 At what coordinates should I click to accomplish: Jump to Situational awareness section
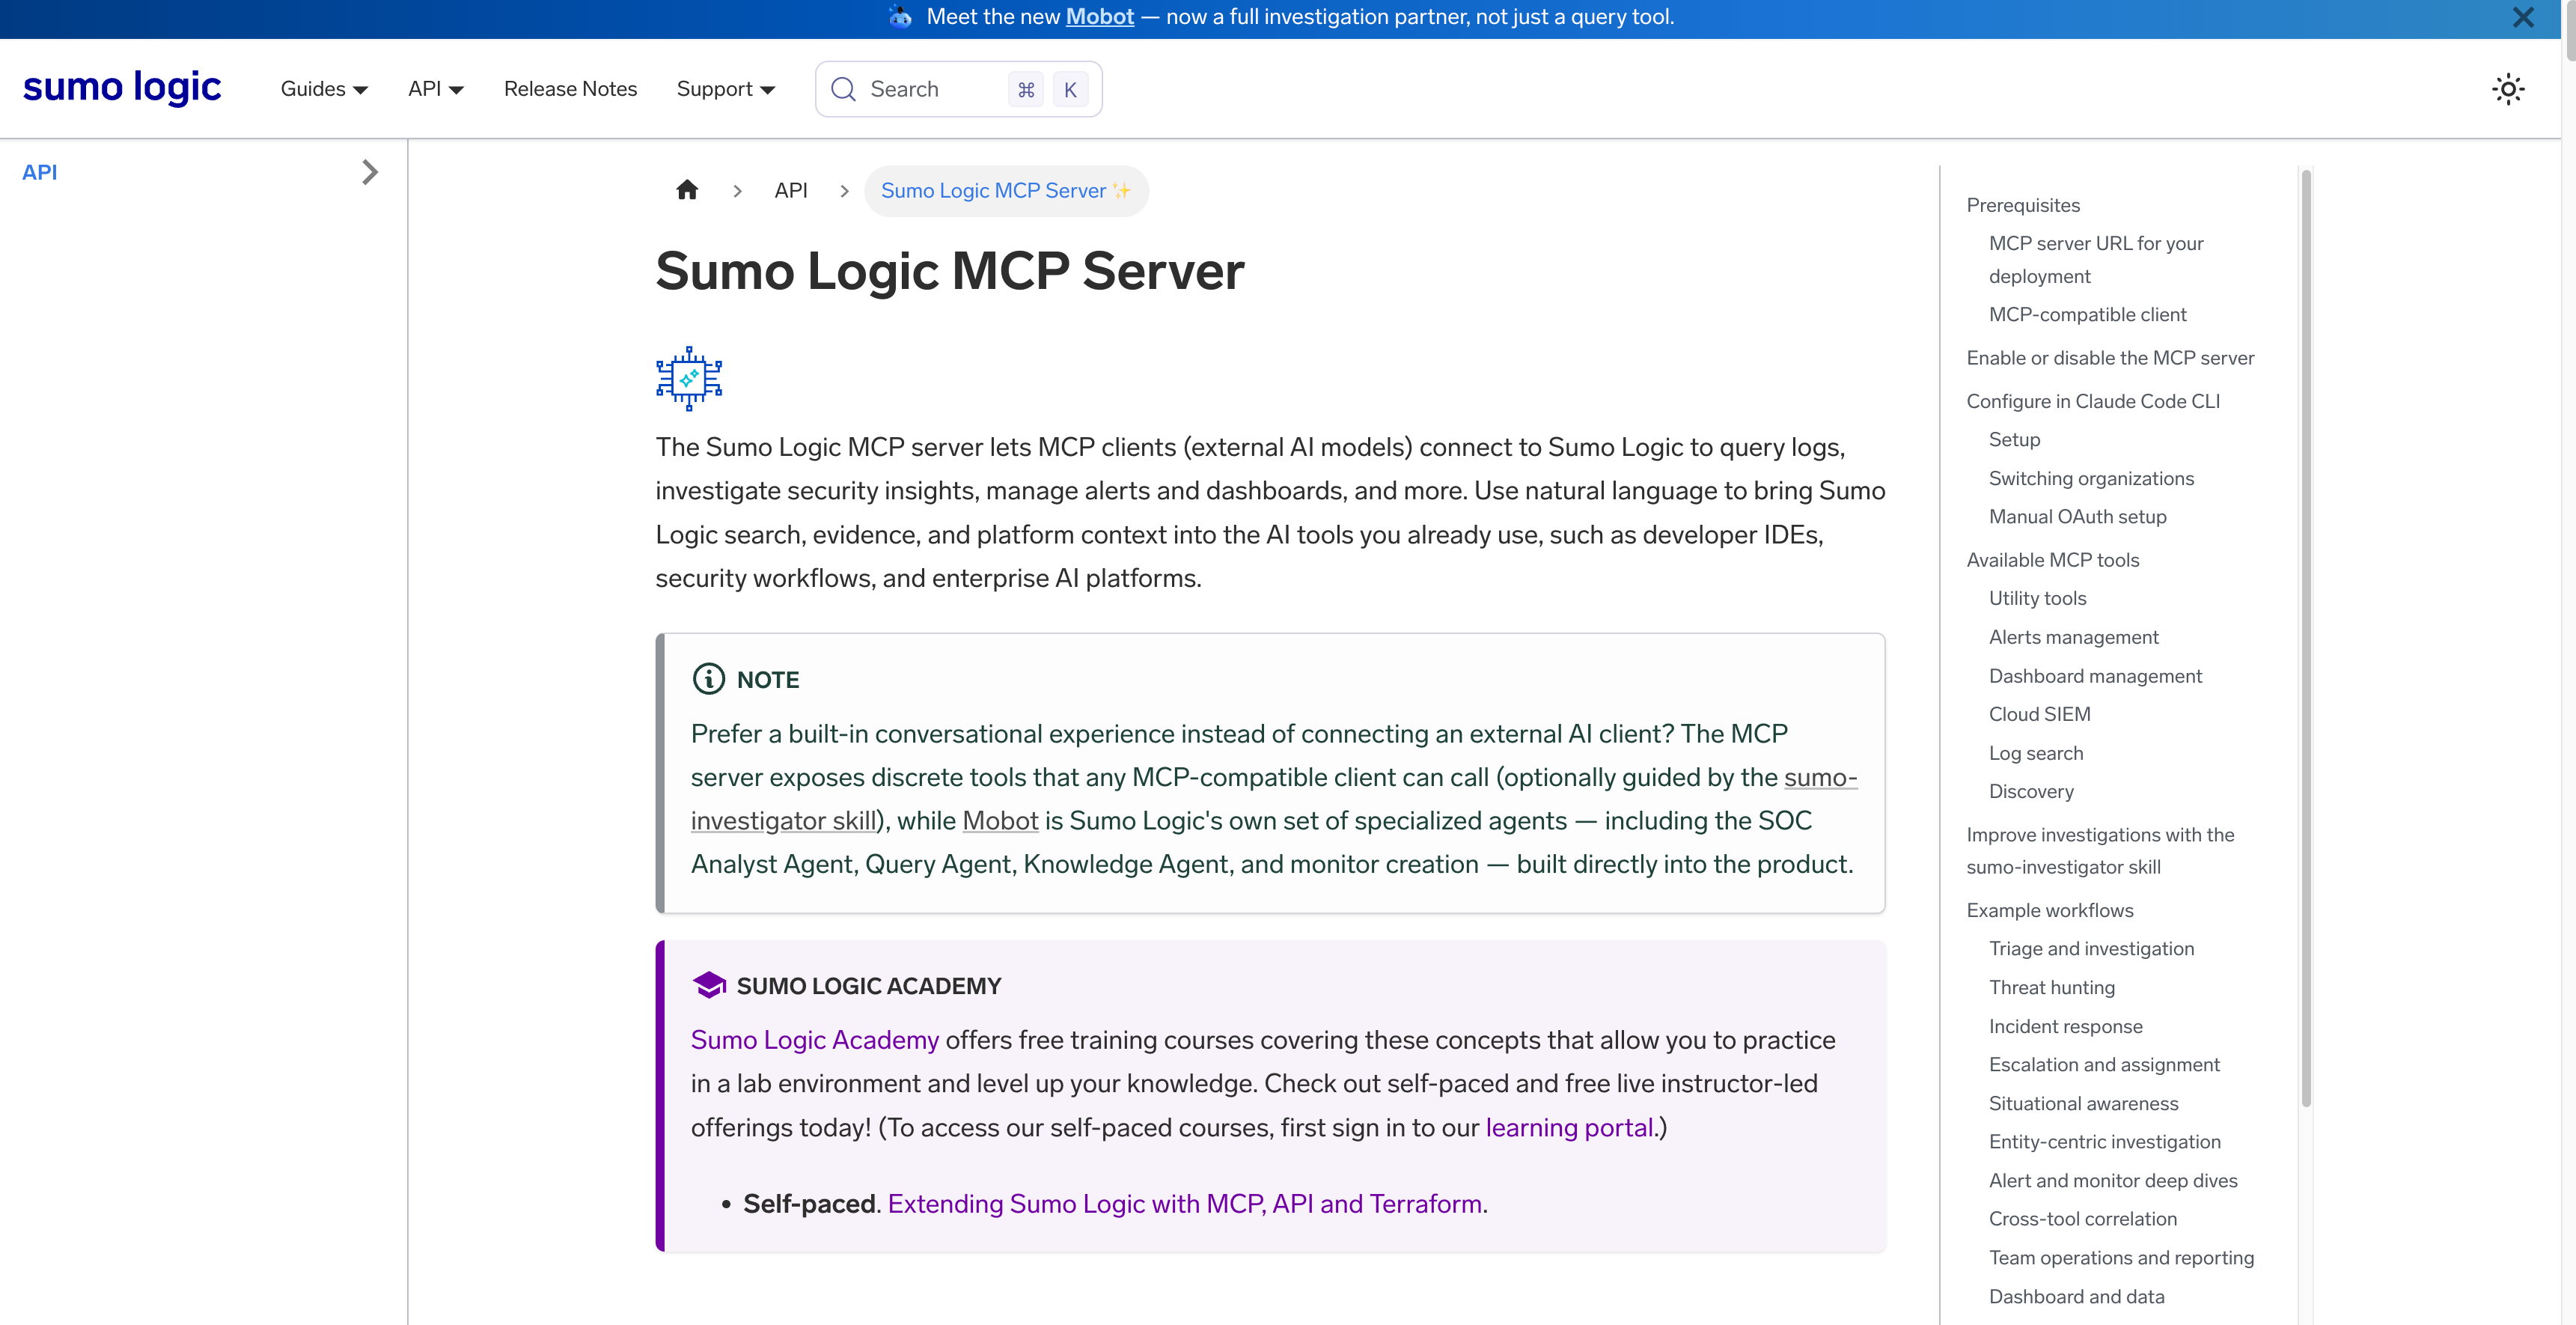coord(2083,1103)
